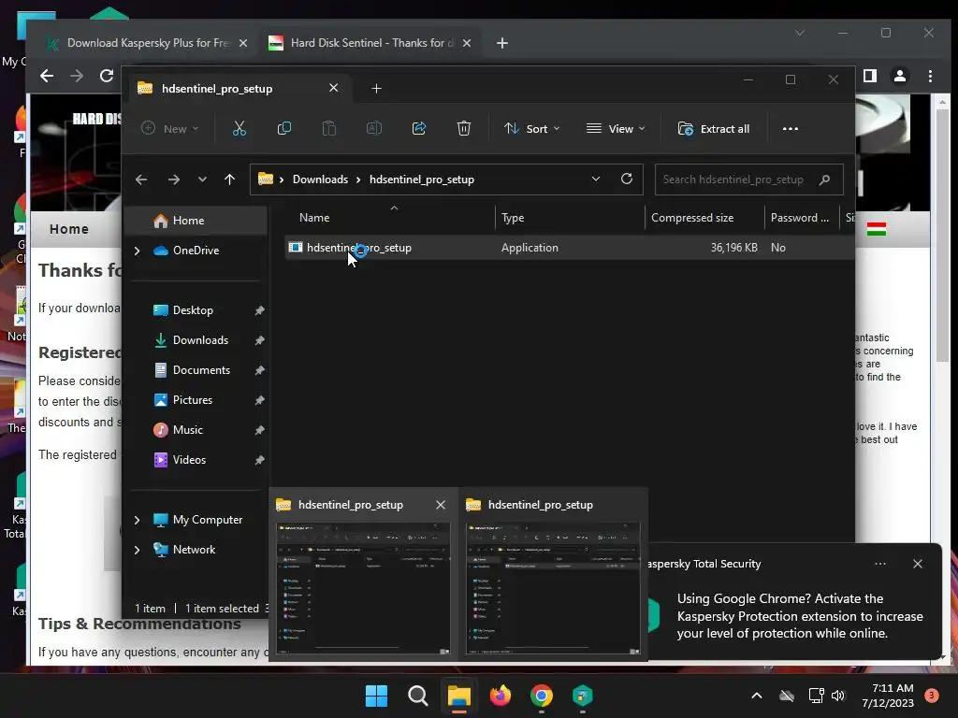The image size is (958, 718).
Task: Switch to Hard Disk Sentinel Chrome tab
Action: [x=370, y=43]
